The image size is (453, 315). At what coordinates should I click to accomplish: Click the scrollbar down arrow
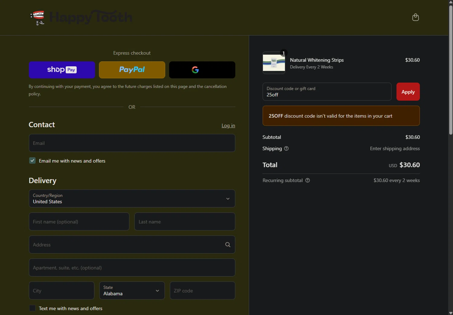451,313
